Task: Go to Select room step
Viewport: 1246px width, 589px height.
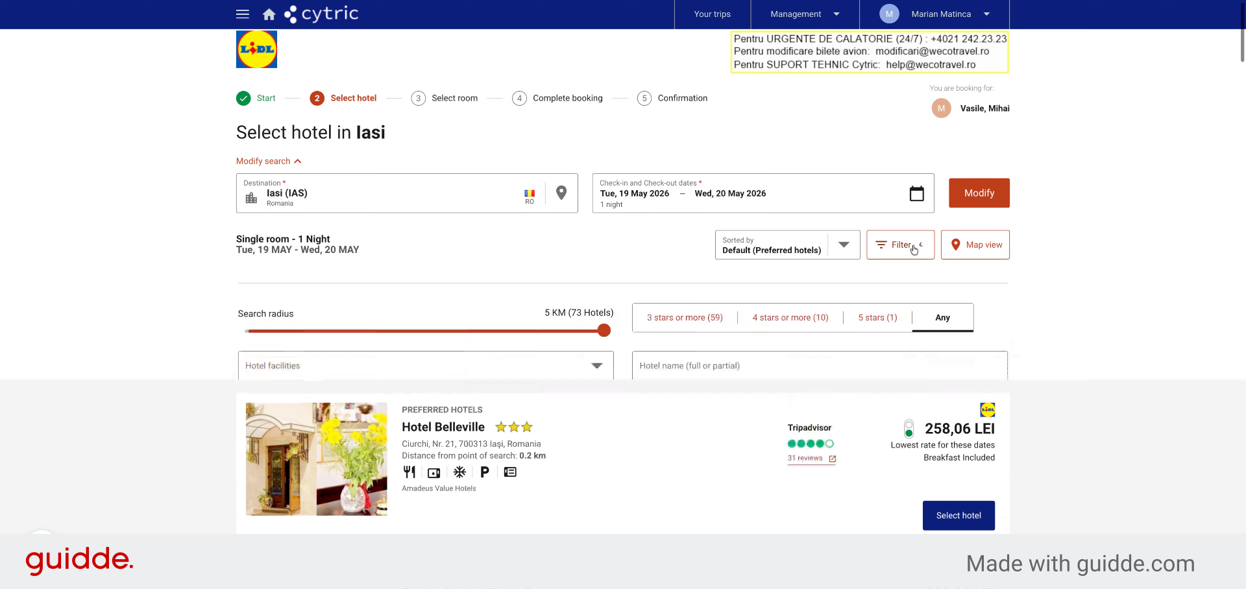Action: tap(445, 98)
